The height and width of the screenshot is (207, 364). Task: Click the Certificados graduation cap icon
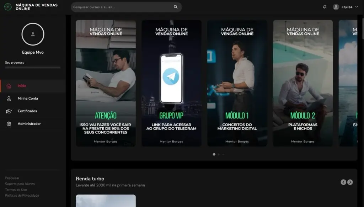[9, 111]
